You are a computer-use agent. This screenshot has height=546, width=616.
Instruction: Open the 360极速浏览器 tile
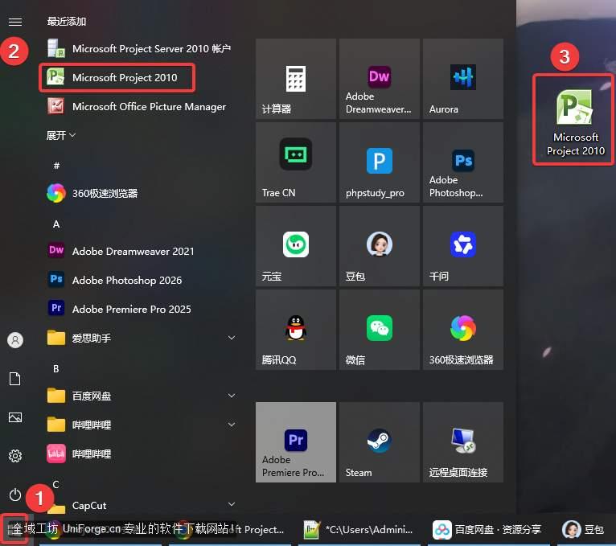click(463, 330)
